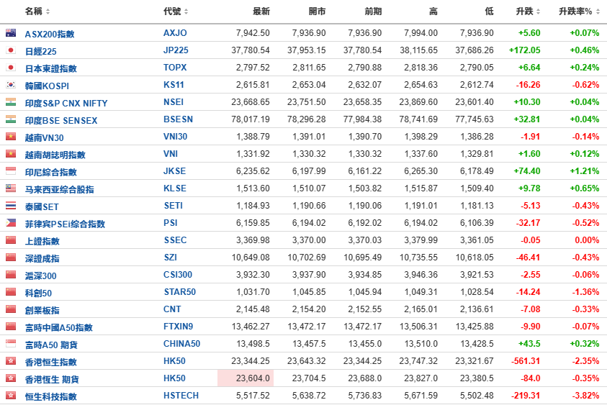Click the Philippines flag beside 菲律宾PSEi综合指数

pos(11,223)
